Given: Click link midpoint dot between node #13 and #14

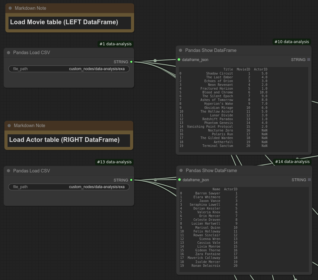Looking at the screenshot, I should tap(155, 180).
